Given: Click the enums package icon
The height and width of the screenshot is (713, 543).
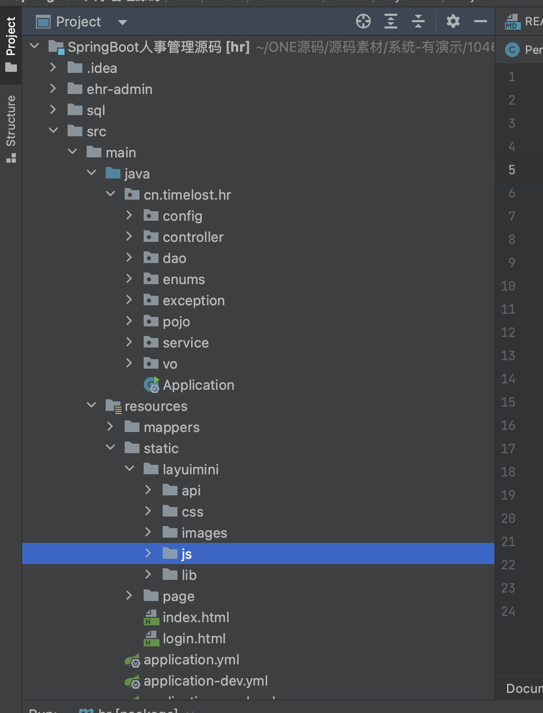Looking at the screenshot, I should tap(151, 279).
